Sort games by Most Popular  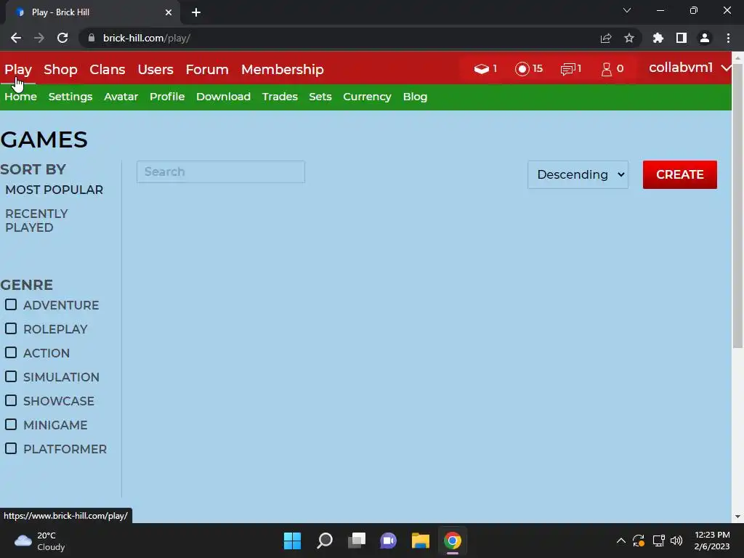click(x=54, y=190)
